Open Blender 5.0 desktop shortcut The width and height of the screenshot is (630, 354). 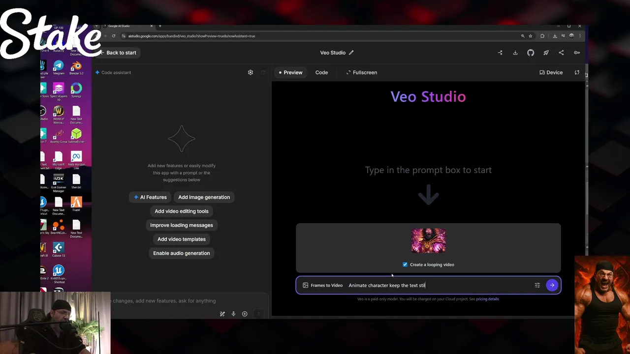pyautogui.click(x=76, y=68)
